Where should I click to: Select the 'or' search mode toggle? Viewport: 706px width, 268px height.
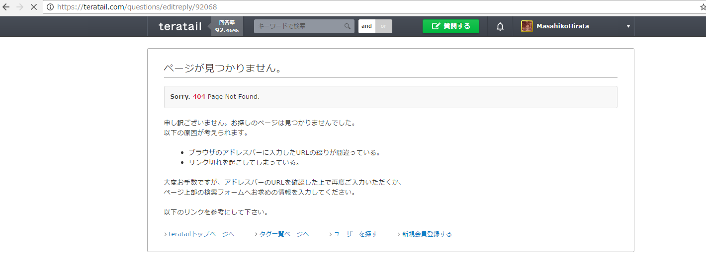tap(383, 26)
